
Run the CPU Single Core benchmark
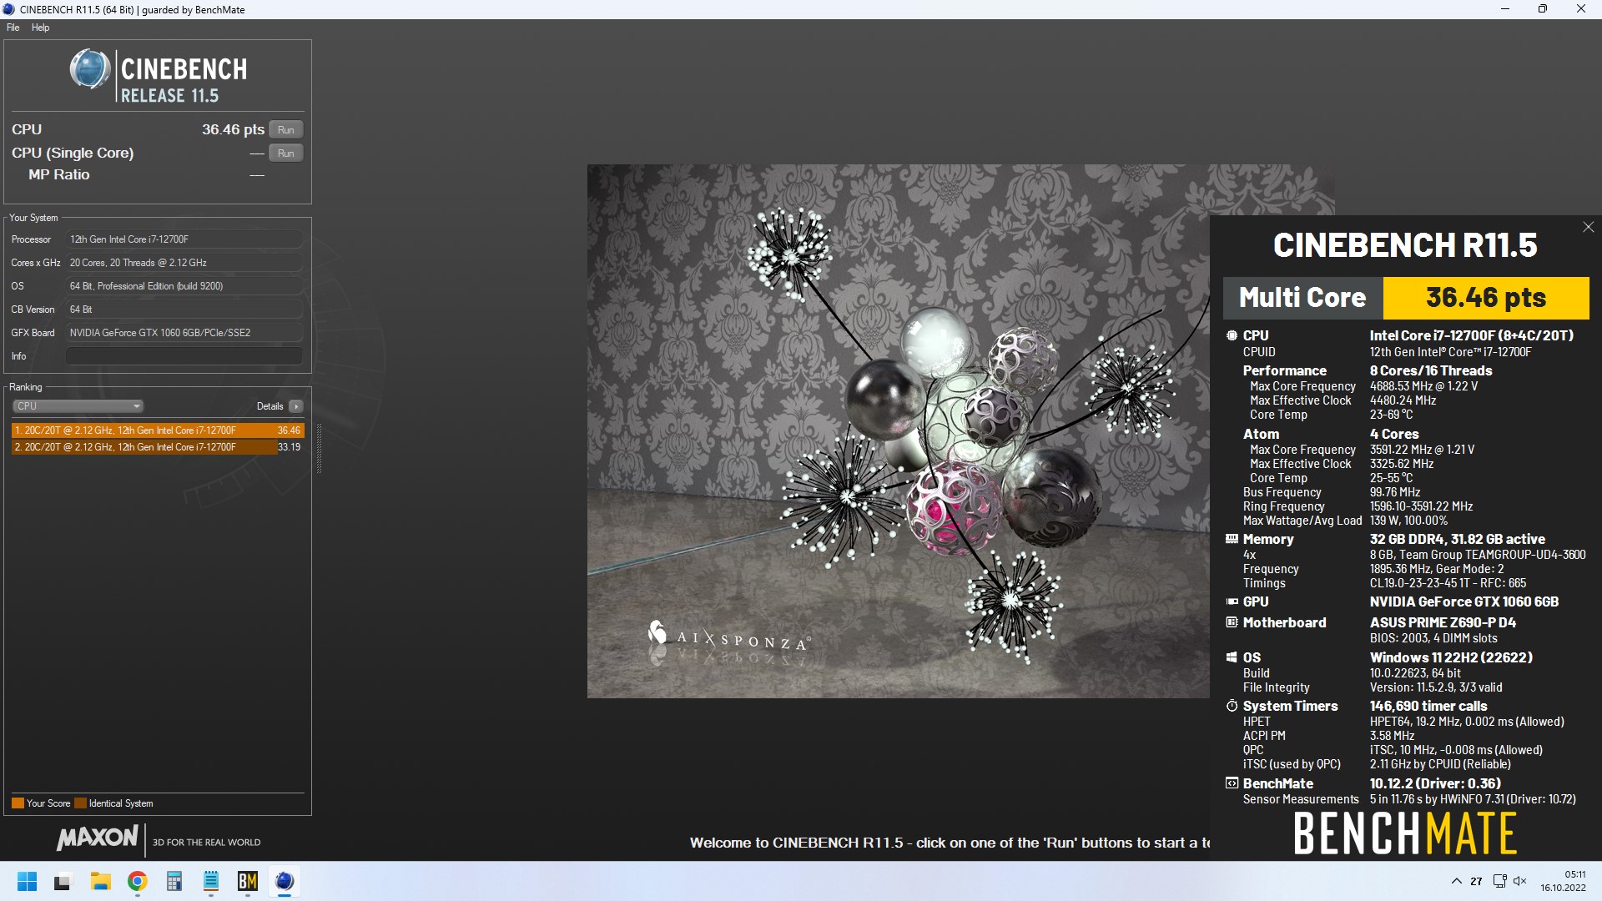(x=285, y=153)
